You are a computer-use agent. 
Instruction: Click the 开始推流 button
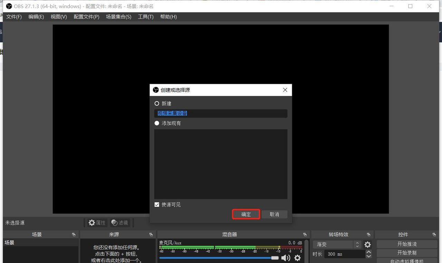click(407, 244)
